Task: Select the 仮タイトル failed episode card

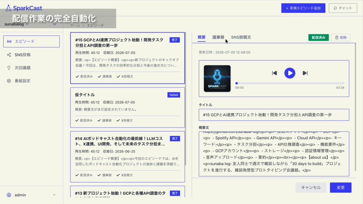Action: pyautogui.click(x=128, y=108)
